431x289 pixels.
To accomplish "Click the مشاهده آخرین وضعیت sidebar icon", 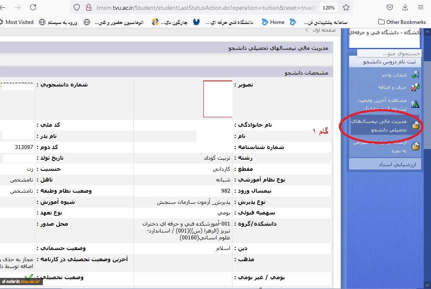I will tap(415, 104).
